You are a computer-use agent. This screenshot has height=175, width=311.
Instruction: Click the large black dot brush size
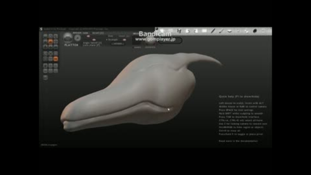click(255, 31)
